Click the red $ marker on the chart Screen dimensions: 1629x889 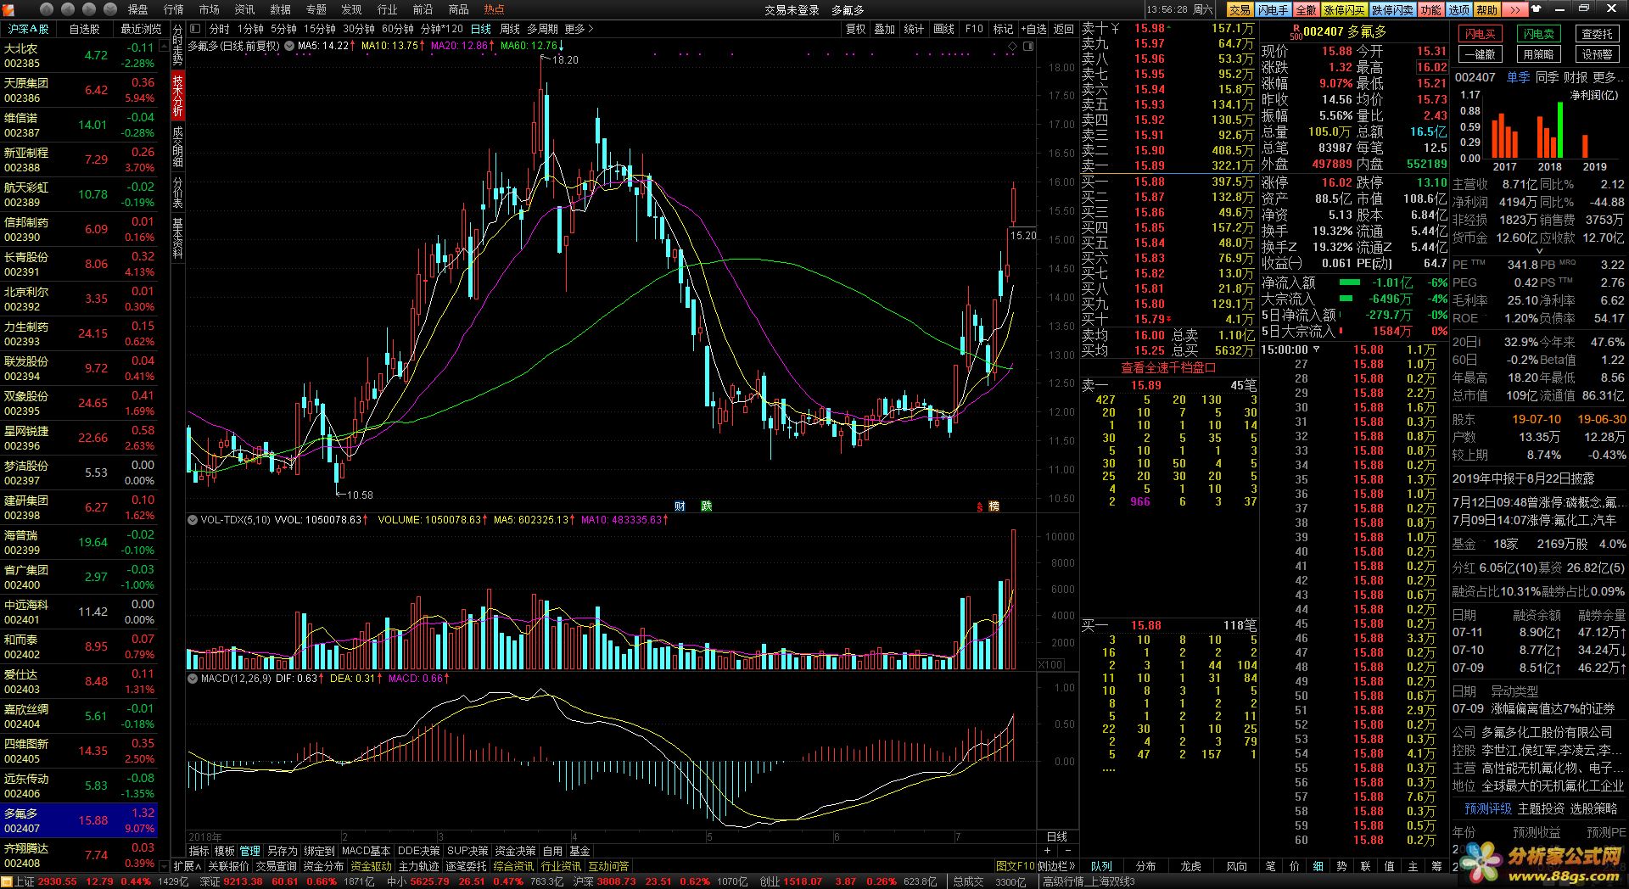(x=980, y=506)
